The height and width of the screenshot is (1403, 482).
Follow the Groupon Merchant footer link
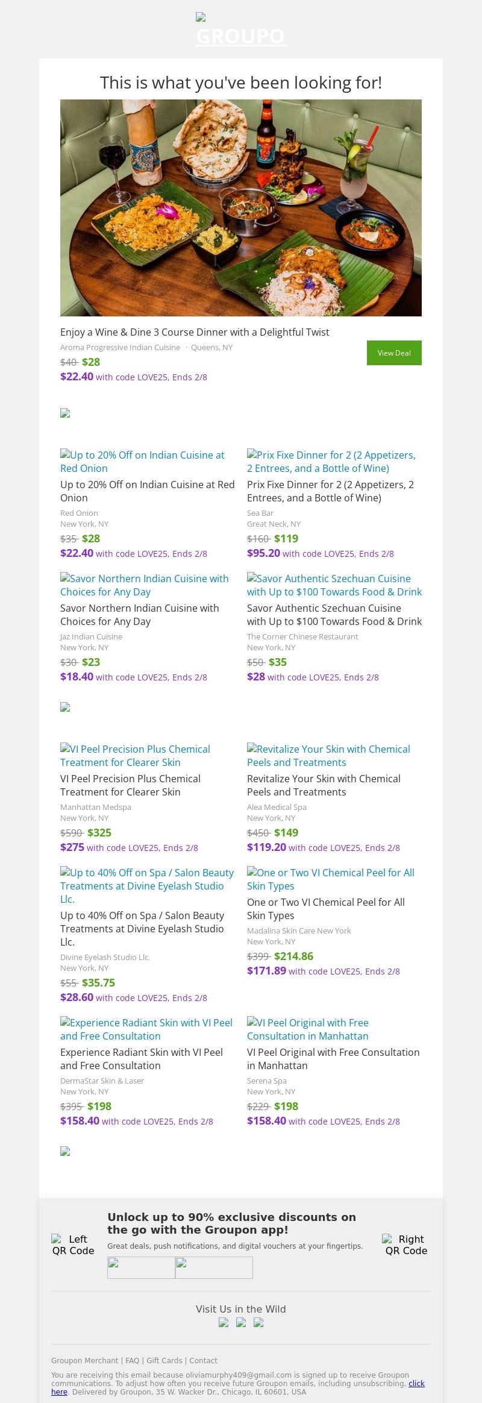(x=84, y=1360)
